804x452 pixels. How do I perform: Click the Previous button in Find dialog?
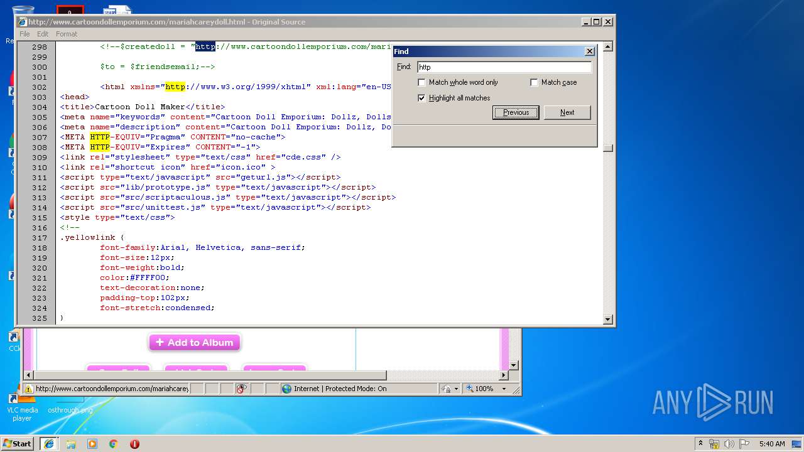pyautogui.click(x=516, y=112)
